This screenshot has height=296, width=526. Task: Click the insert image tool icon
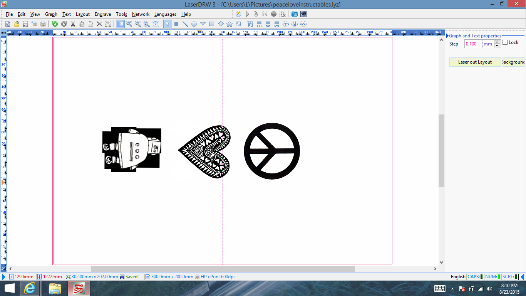pyautogui.click(x=238, y=24)
